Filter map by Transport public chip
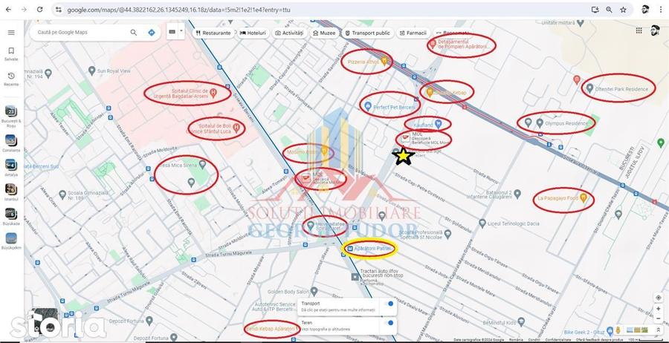 coord(367,33)
